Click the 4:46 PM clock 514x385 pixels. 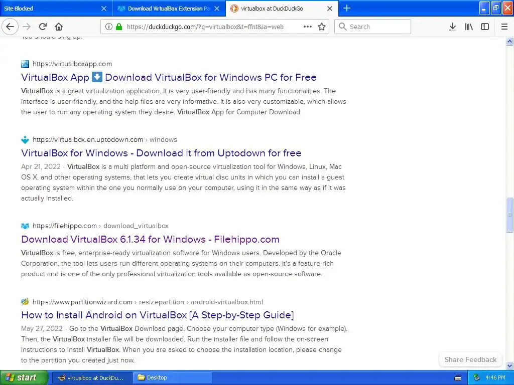(x=495, y=378)
